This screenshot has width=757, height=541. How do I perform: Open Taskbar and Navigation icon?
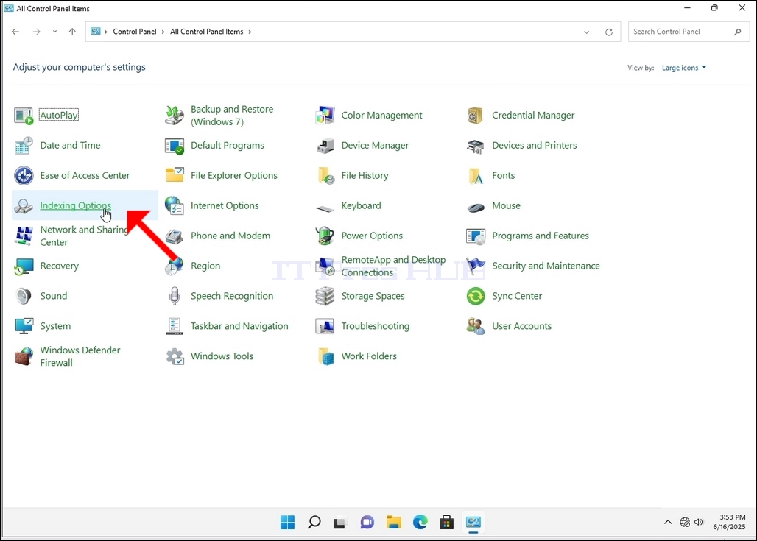[x=175, y=326]
